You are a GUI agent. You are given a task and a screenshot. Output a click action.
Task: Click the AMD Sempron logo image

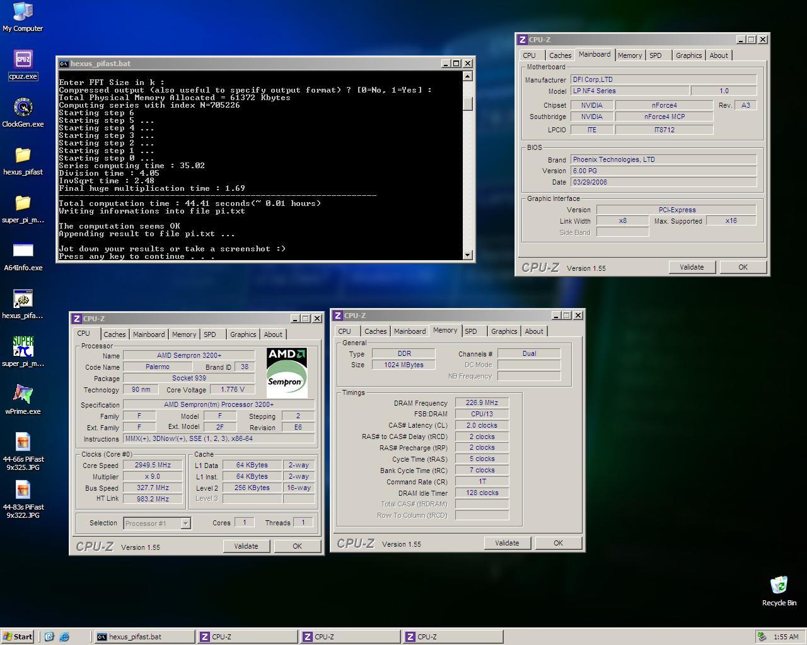tap(287, 372)
